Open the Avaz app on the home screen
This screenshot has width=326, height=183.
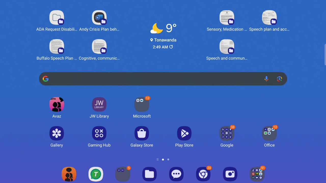57,104
